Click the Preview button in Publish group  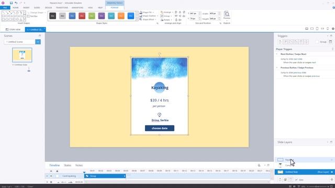click(227, 16)
